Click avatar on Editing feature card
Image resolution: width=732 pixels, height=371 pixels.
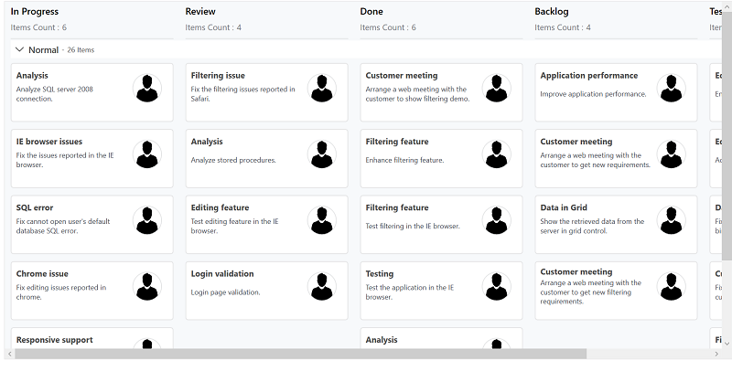[322, 220]
